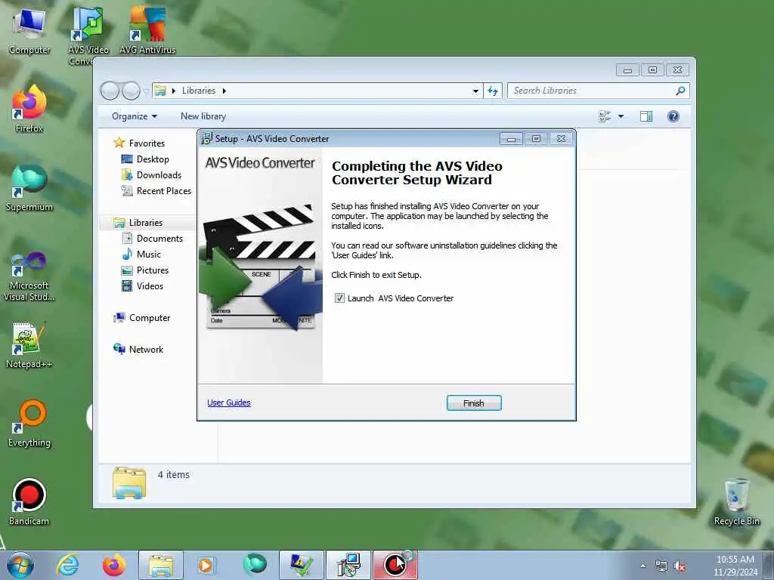Click the Explorer Forward button
This screenshot has height=580, width=774.
click(131, 91)
